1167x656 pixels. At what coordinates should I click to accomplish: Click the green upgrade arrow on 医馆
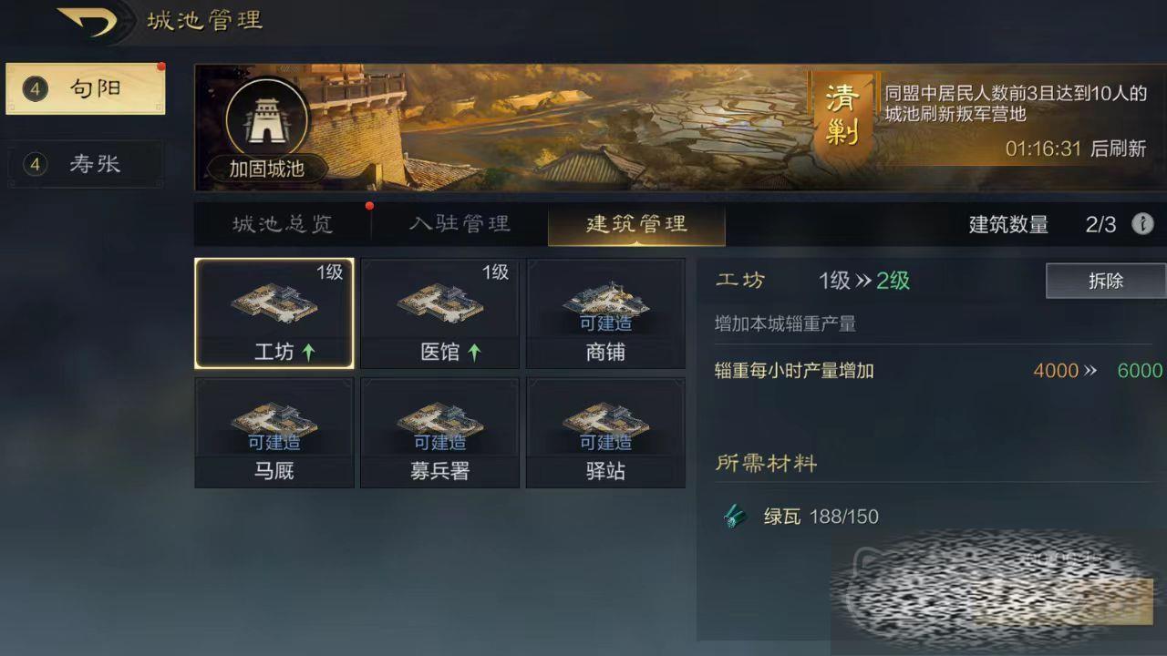point(474,353)
